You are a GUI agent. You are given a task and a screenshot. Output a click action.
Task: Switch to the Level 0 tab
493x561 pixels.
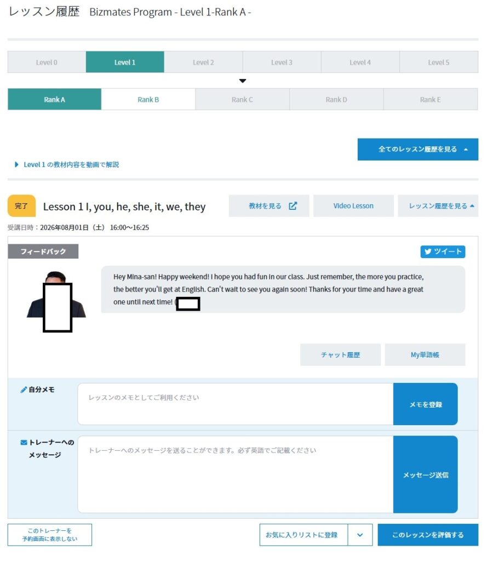(47, 62)
